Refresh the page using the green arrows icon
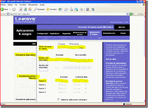Viewport: 148px width, 108px height. (25, 9)
